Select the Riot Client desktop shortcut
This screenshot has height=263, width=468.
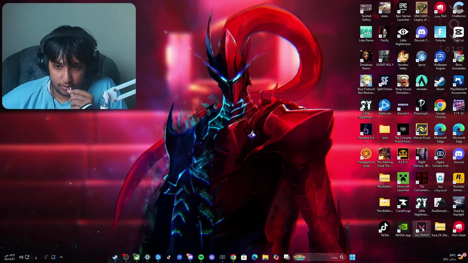(458, 229)
